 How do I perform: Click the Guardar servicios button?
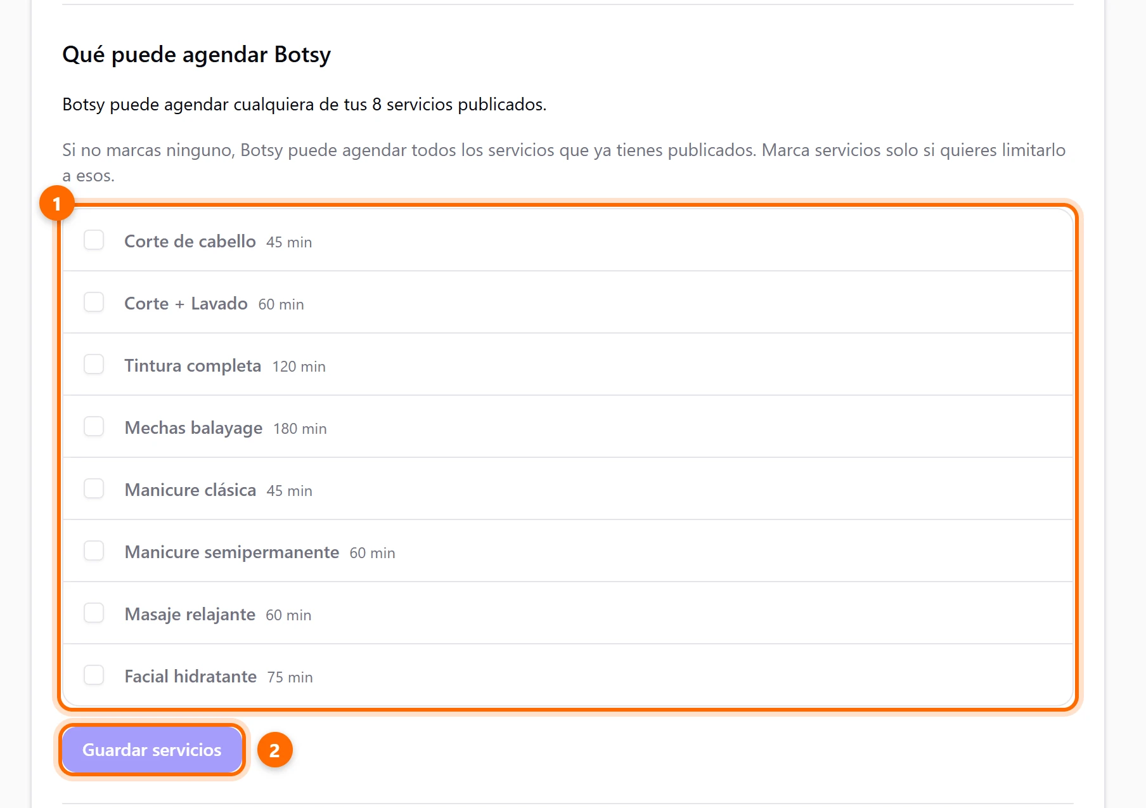tap(152, 750)
